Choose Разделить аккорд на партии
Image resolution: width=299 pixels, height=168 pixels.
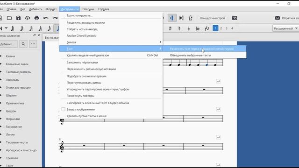coord(111,22)
